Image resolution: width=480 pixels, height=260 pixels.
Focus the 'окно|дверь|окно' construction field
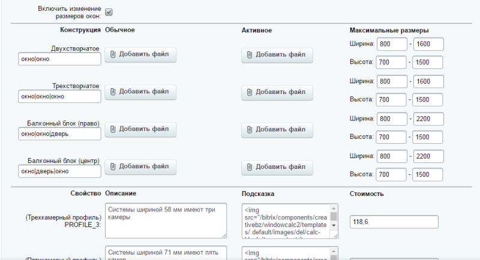(x=59, y=171)
